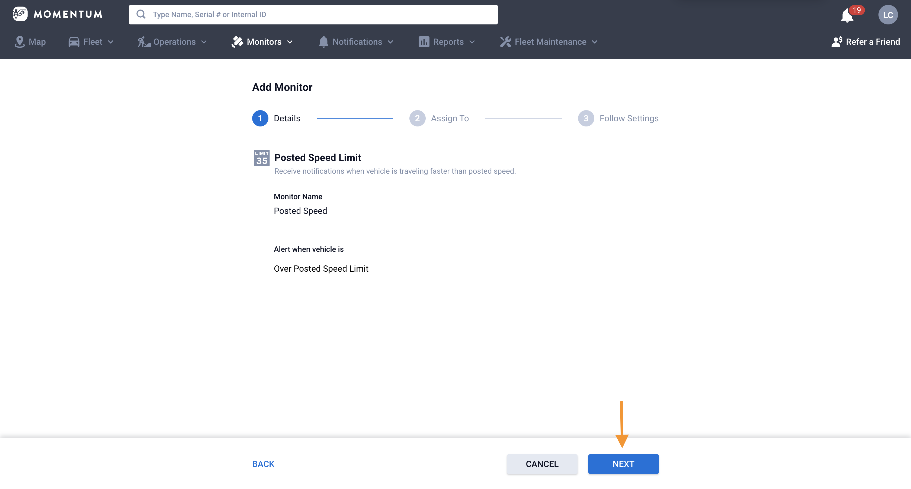This screenshot has width=911, height=489.
Task: Select the Reports menu item
Action: click(x=448, y=42)
